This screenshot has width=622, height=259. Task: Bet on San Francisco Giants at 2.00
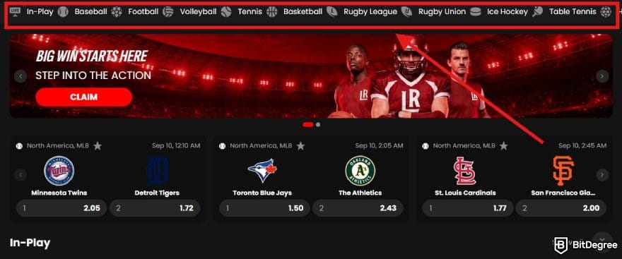point(561,208)
